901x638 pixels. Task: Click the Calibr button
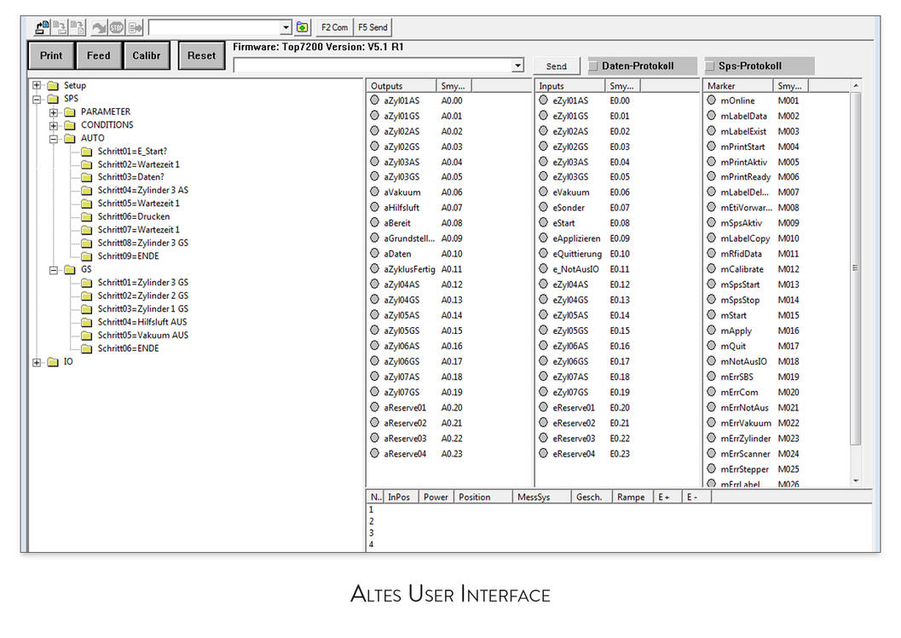pos(147,55)
